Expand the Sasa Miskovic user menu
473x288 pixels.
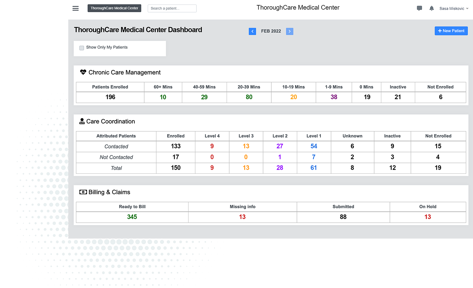pyautogui.click(x=454, y=9)
